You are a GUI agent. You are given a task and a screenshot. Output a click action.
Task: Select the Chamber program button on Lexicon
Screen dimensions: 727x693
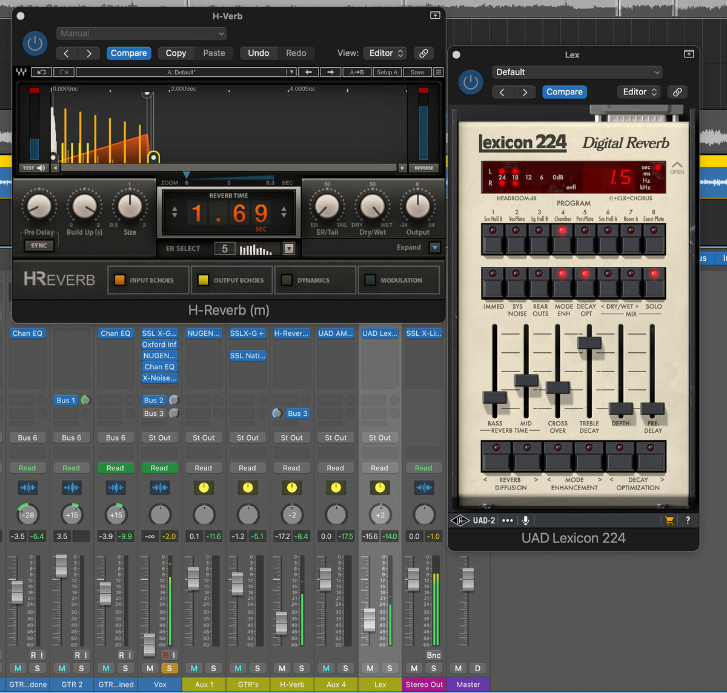[x=562, y=238]
